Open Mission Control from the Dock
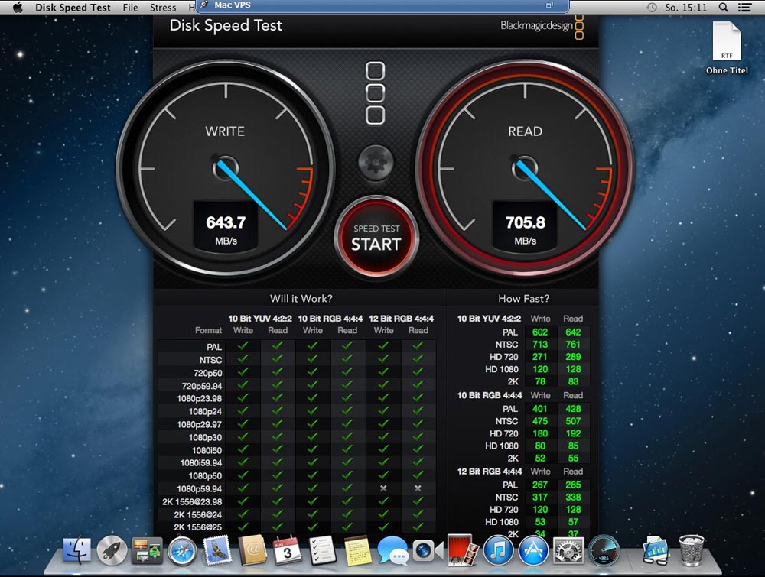 147,551
